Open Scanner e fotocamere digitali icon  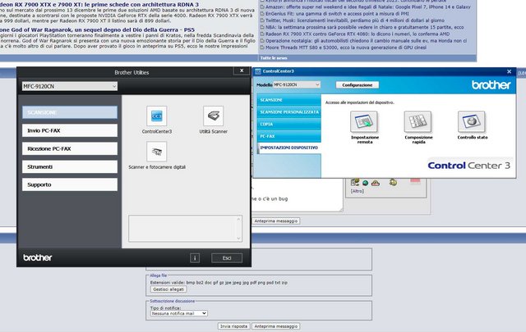[x=157, y=152]
